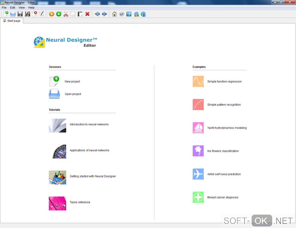The height and width of the screenshot is (228, 296).
Task: Click the blue Forward arrow icon
Action: (x=104, y=14)
